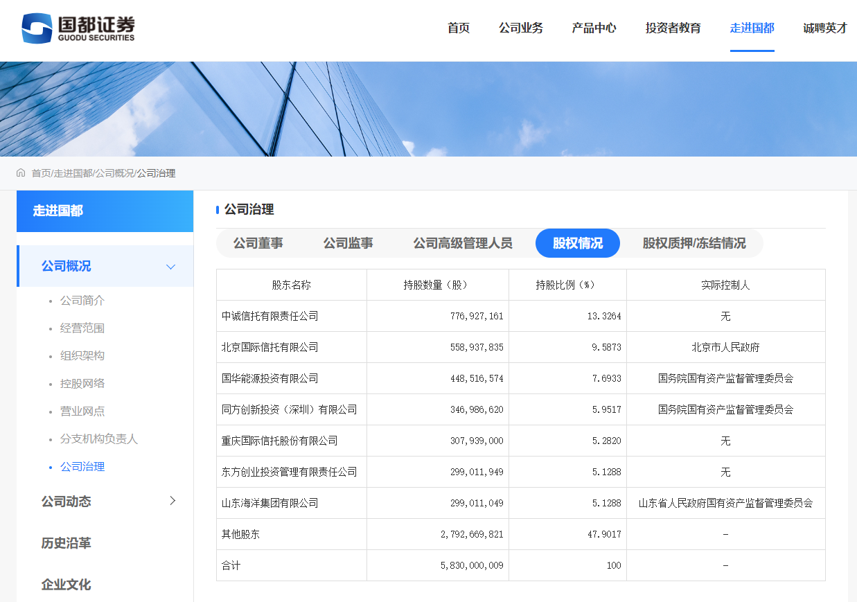Click share count 346,986,620
This screenshot has height=602, width=857.
[x=477, y=409]
